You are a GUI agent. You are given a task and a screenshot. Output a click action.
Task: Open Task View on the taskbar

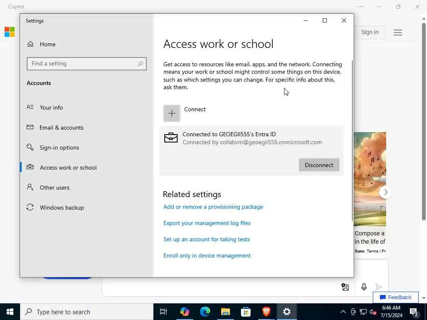click(x=163, y=312)
